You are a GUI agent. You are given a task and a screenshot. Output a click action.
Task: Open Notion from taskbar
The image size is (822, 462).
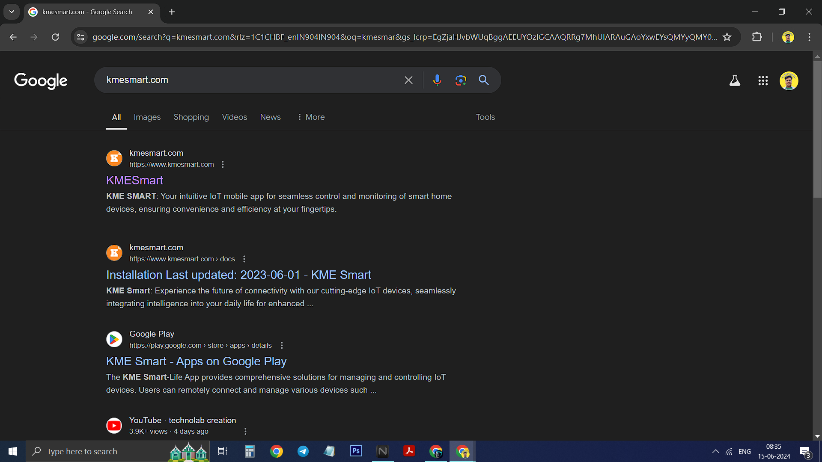(383, 451)
